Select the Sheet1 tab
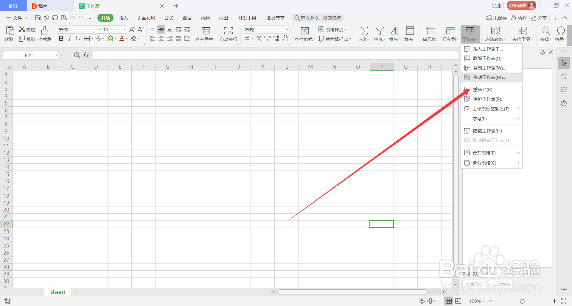The height and width of the screenshot is (306, 572). pyautogui.click(x=58, y=292)
